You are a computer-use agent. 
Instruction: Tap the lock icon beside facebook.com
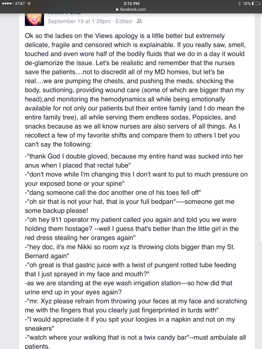pyautogui.click(x=117, y=9)
